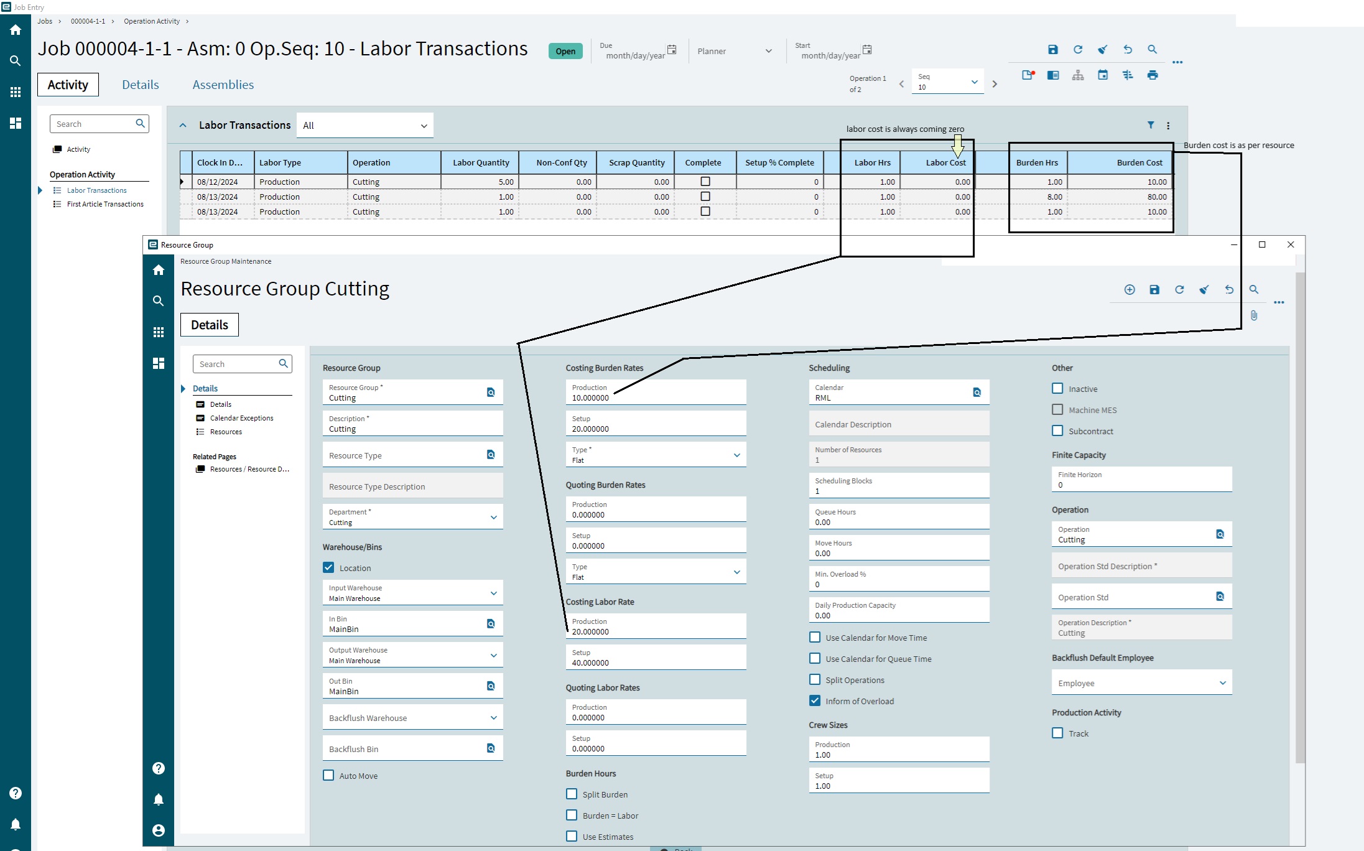Click New icon in Resource Group toolbar

(x=1130, y=290)
